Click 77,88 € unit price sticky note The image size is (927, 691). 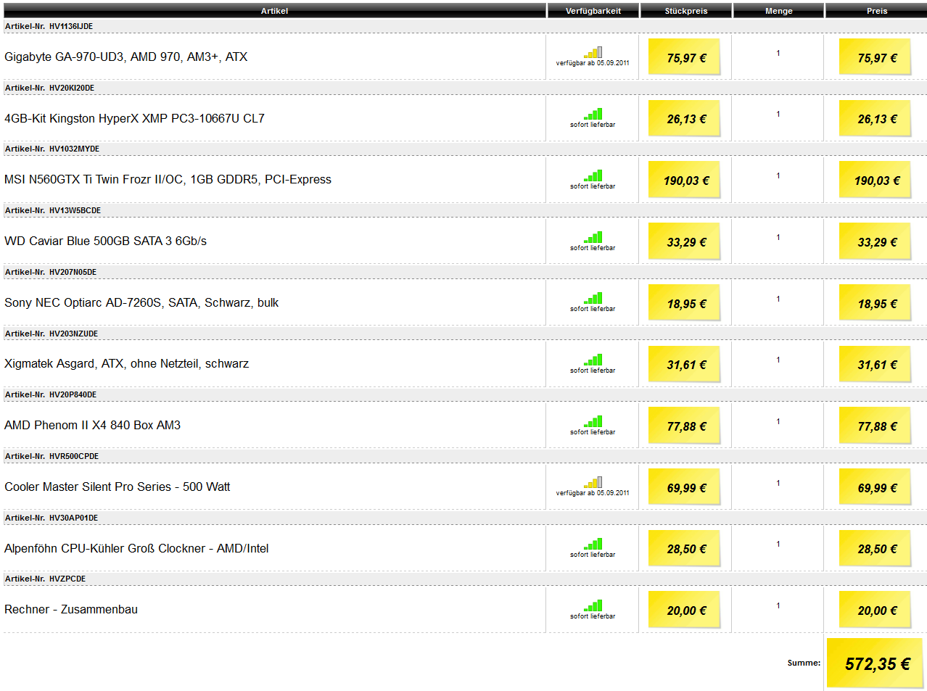[x=684, y=426]
